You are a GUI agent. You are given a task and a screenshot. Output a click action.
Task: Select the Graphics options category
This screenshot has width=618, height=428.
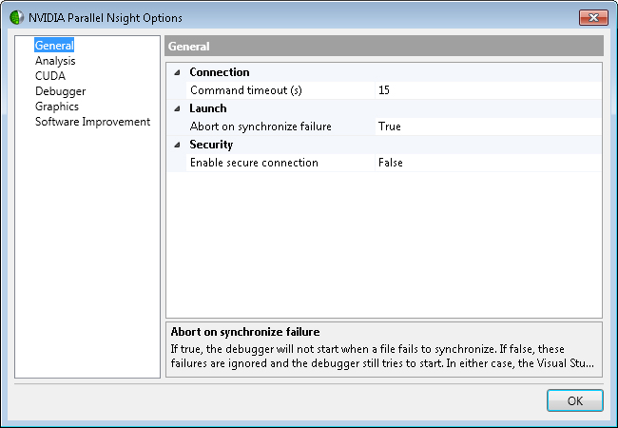click(57, 107)
